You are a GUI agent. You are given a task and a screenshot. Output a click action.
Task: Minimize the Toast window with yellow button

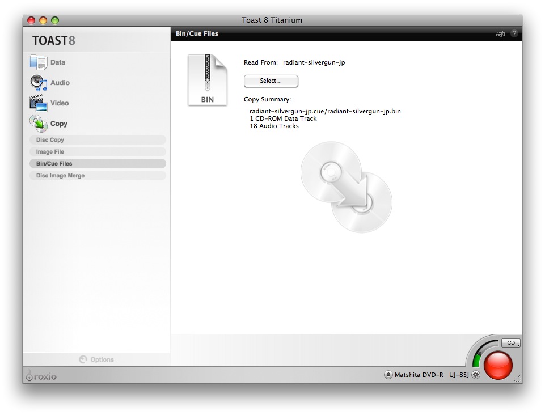point(43,20)
